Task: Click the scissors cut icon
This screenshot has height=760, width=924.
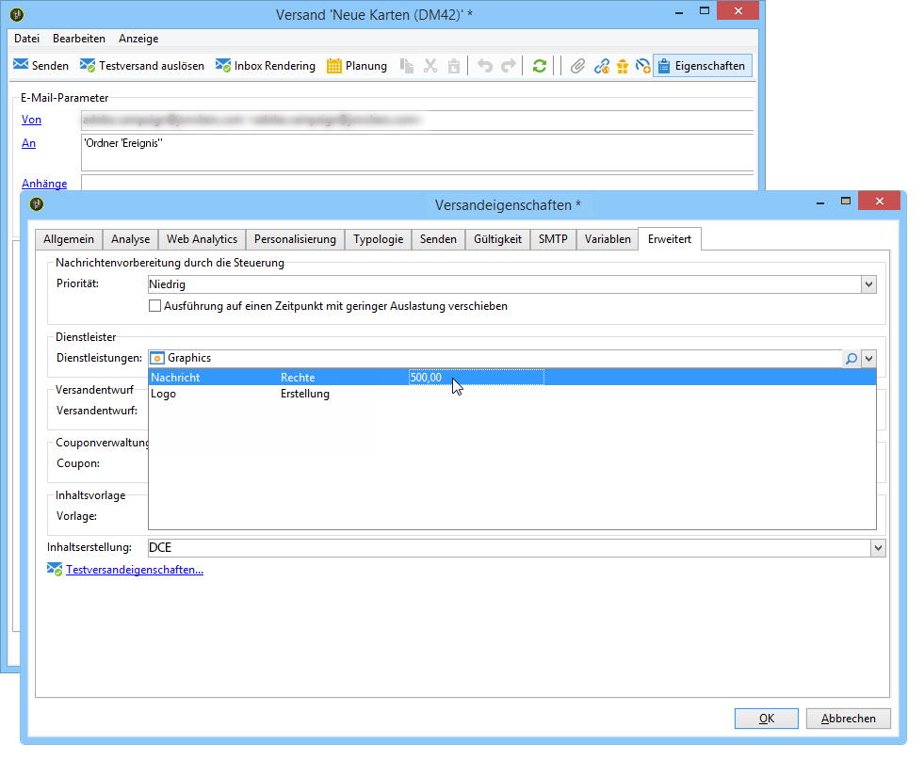Action: (x=430, y=65)
